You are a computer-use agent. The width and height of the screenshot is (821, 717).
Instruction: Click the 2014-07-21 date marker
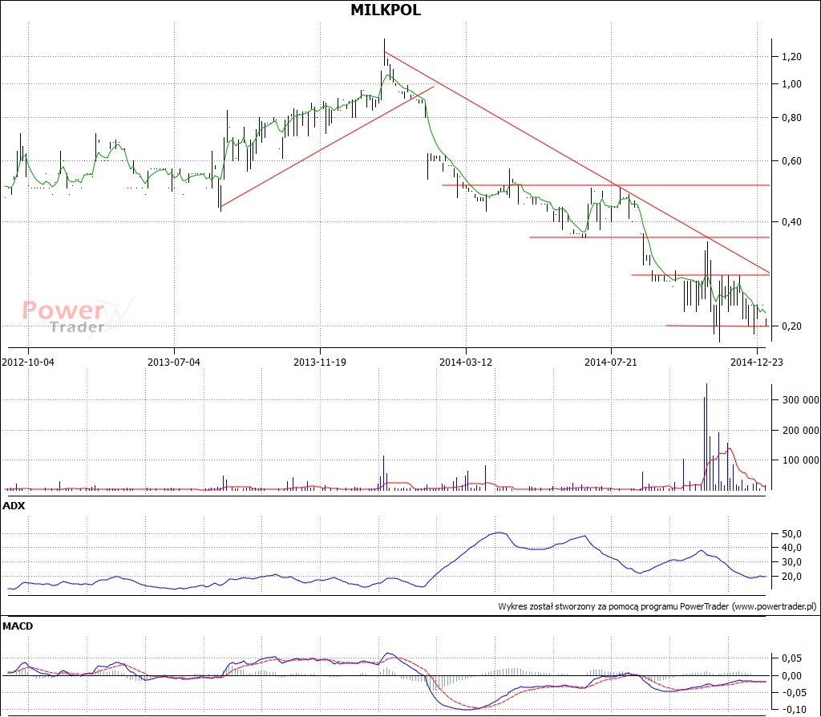pos(611,362)
